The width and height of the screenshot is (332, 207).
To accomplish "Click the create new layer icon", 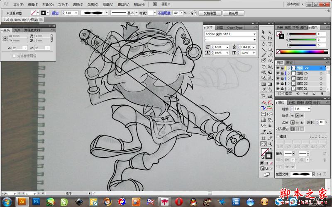I will [314, 94].
